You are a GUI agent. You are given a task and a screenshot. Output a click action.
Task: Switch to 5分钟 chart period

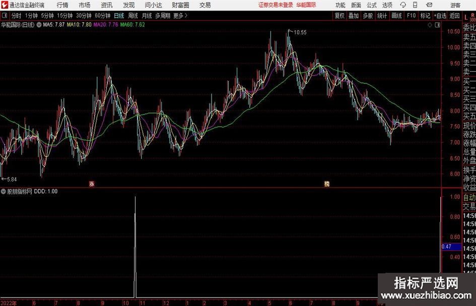pos(47,16)
